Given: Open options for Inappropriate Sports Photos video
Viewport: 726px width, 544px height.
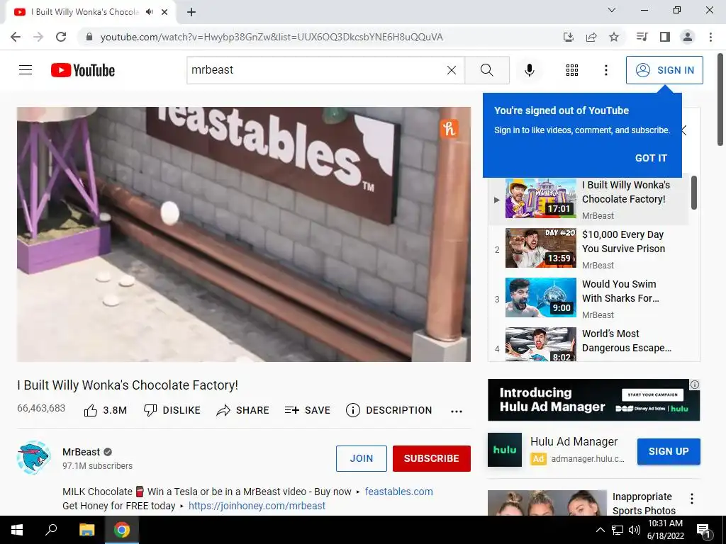Looking at the screenshot, I should [692, 499].
